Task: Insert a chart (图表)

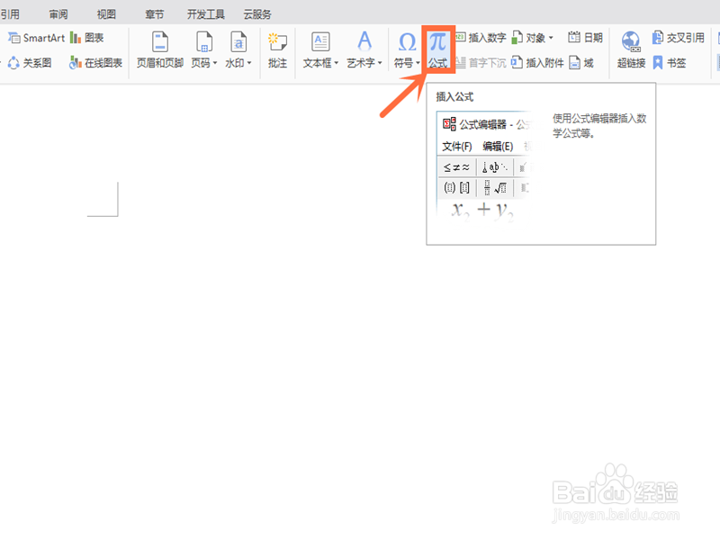Action: tap(86, 38)
